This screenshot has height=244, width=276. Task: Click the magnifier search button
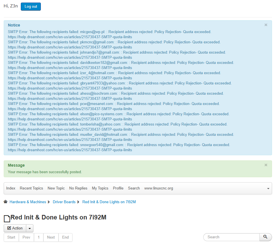point(265,237)
